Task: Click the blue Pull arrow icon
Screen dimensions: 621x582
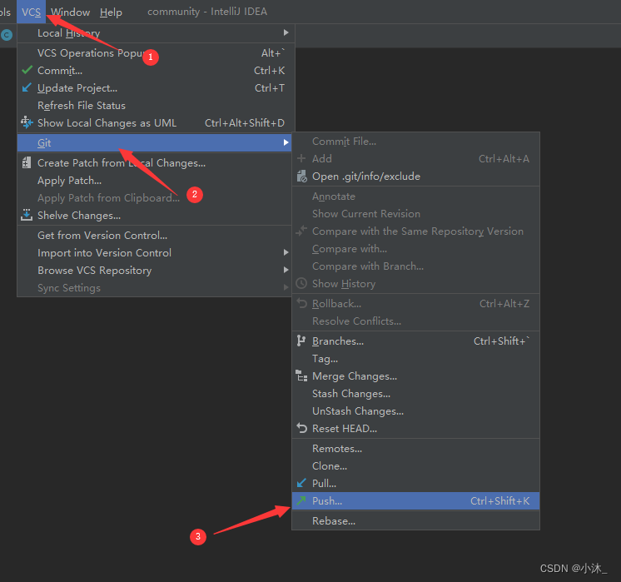Action: (301, 483)
